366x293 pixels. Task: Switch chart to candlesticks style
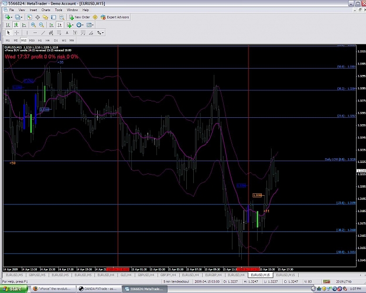click(x=16, y=25)
